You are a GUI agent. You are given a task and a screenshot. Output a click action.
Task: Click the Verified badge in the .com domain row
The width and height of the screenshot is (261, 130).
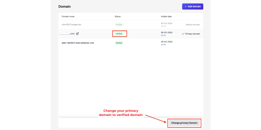tap(119, 34)
